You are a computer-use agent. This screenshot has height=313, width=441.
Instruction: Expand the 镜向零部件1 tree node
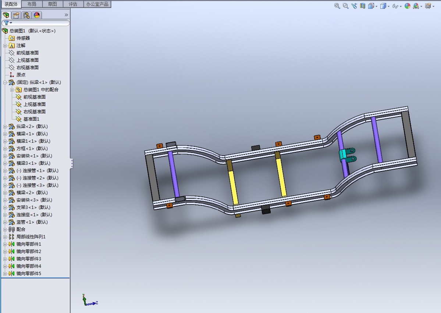click(x=5, y=244)
